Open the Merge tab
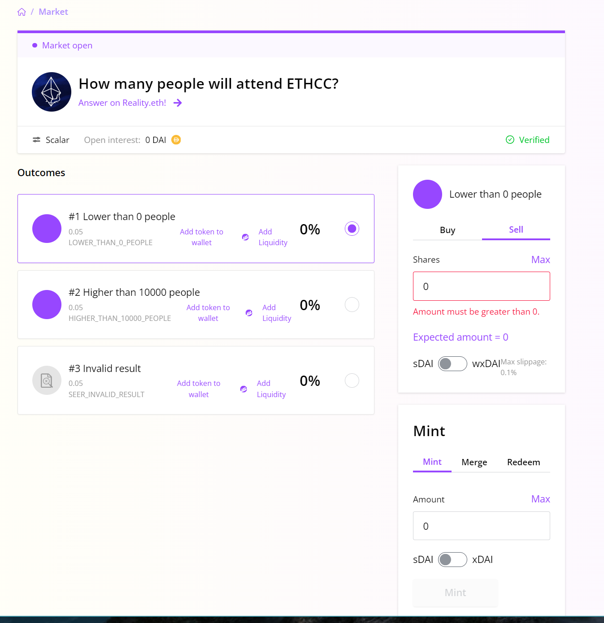This screenshot has height=623, width=604. click(474, 462)
